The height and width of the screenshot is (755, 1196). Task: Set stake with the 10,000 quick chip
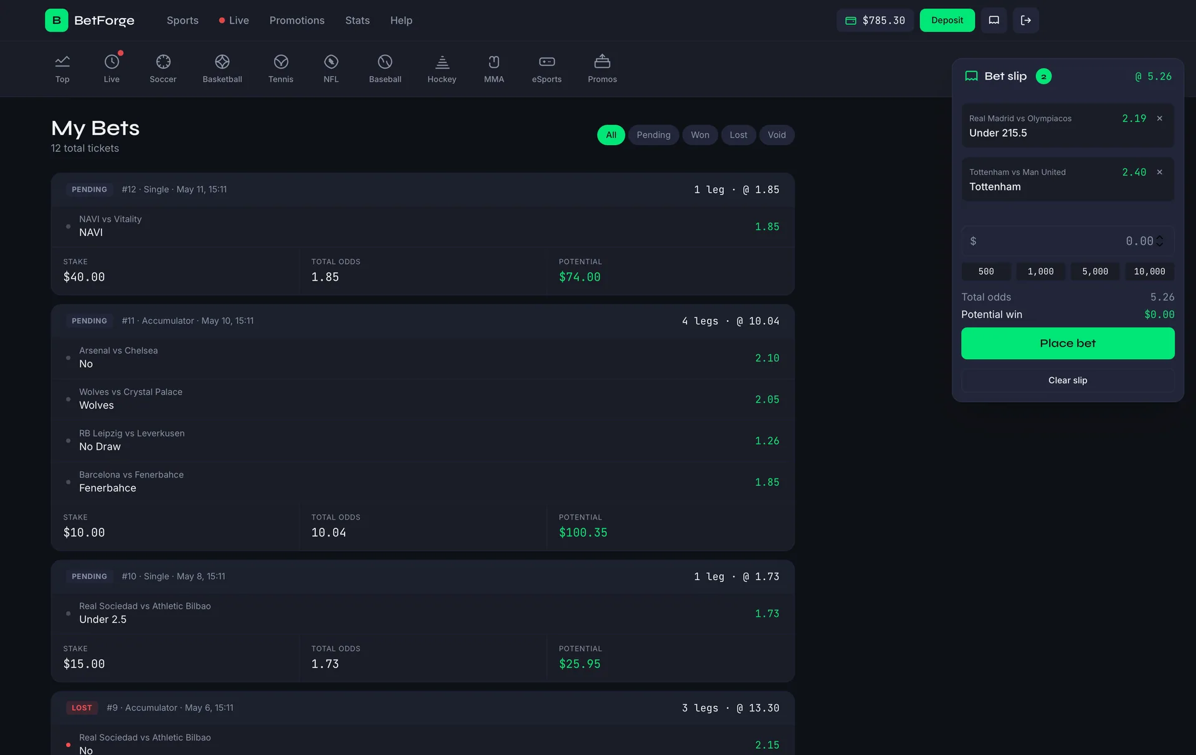(1149, 271)
